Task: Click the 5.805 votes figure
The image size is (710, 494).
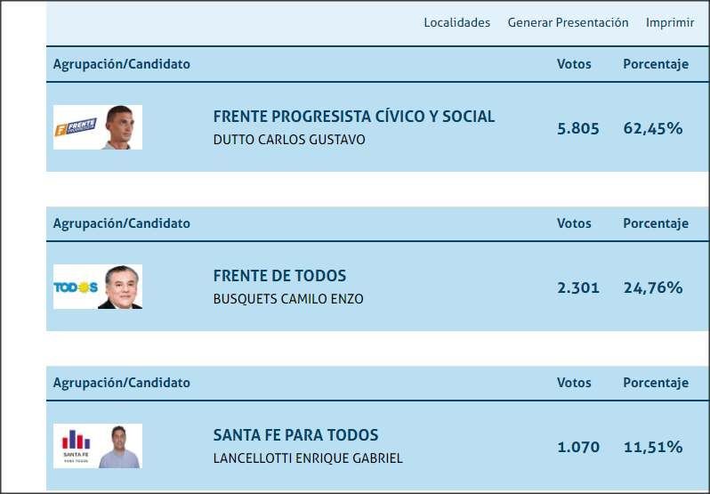Action: coord(577,128)
